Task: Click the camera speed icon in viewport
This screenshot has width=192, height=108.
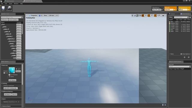Action: (163, 16)
